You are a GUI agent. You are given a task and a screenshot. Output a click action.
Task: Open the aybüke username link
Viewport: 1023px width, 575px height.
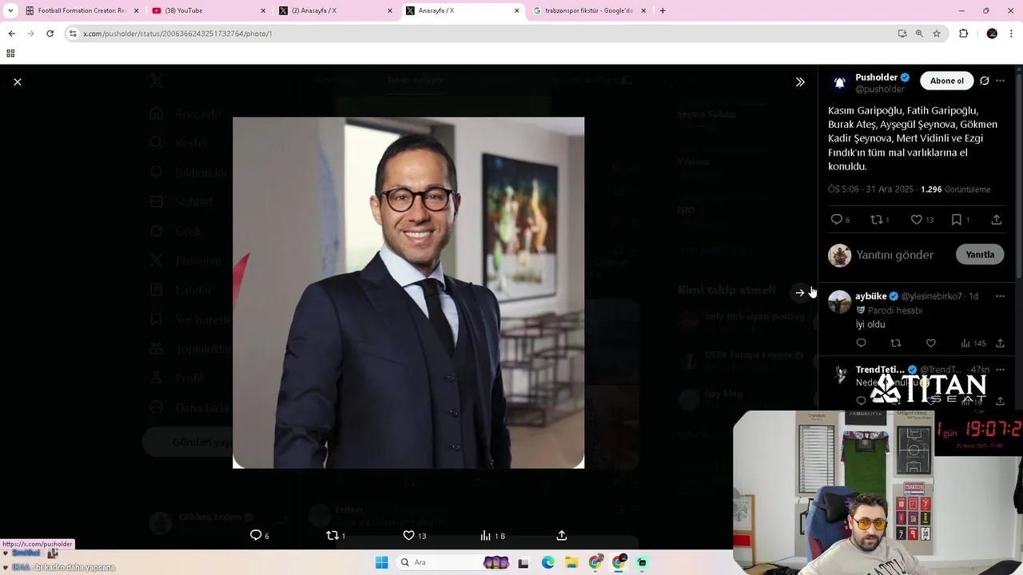[x=871, y=296]
